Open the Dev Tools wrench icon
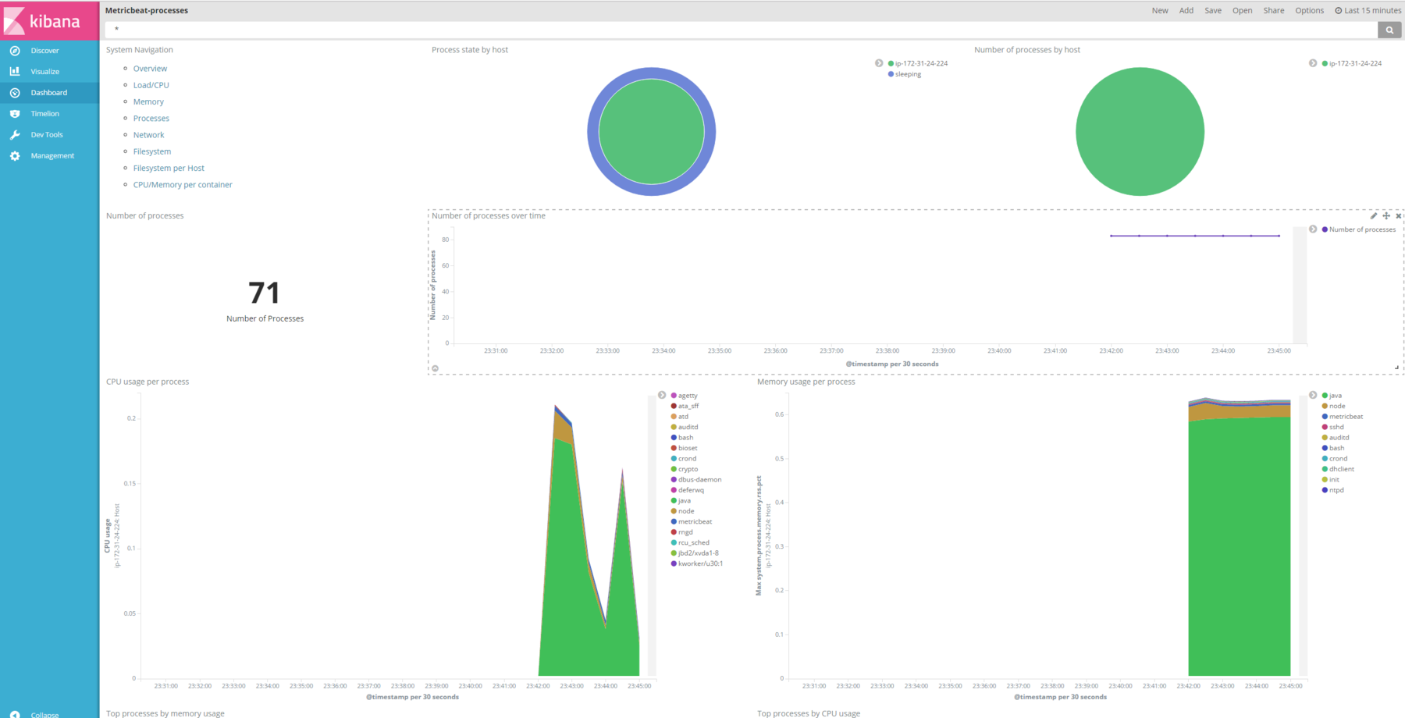 tap(15, 135)
